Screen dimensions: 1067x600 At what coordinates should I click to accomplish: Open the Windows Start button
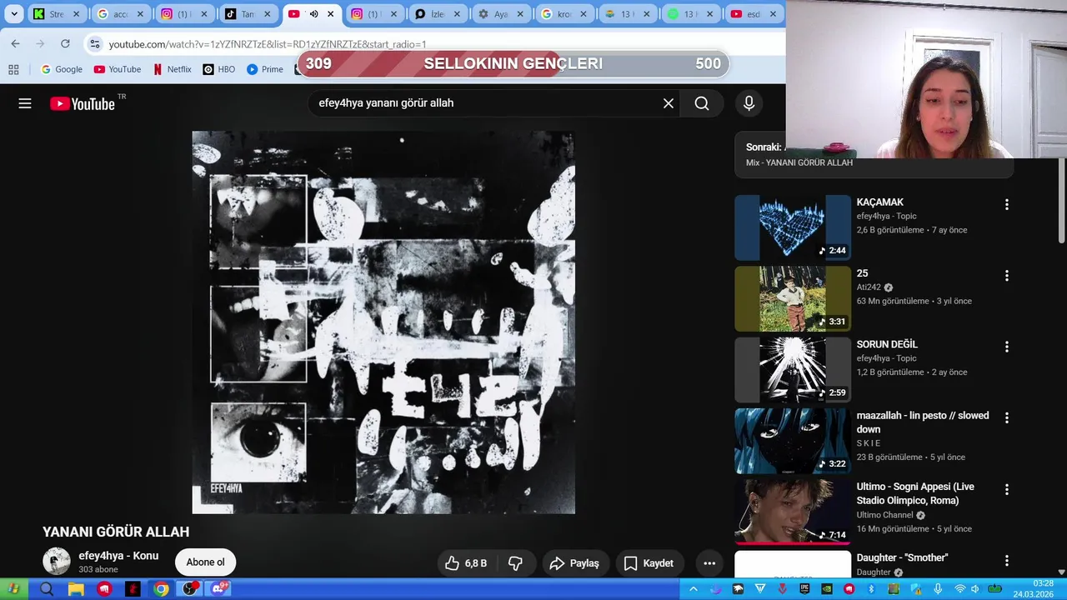13,589
